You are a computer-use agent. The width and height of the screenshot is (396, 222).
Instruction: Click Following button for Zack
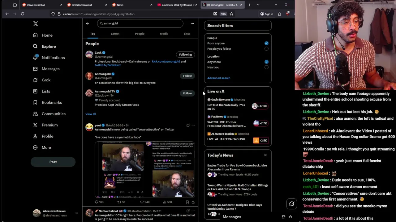[185, 55]
